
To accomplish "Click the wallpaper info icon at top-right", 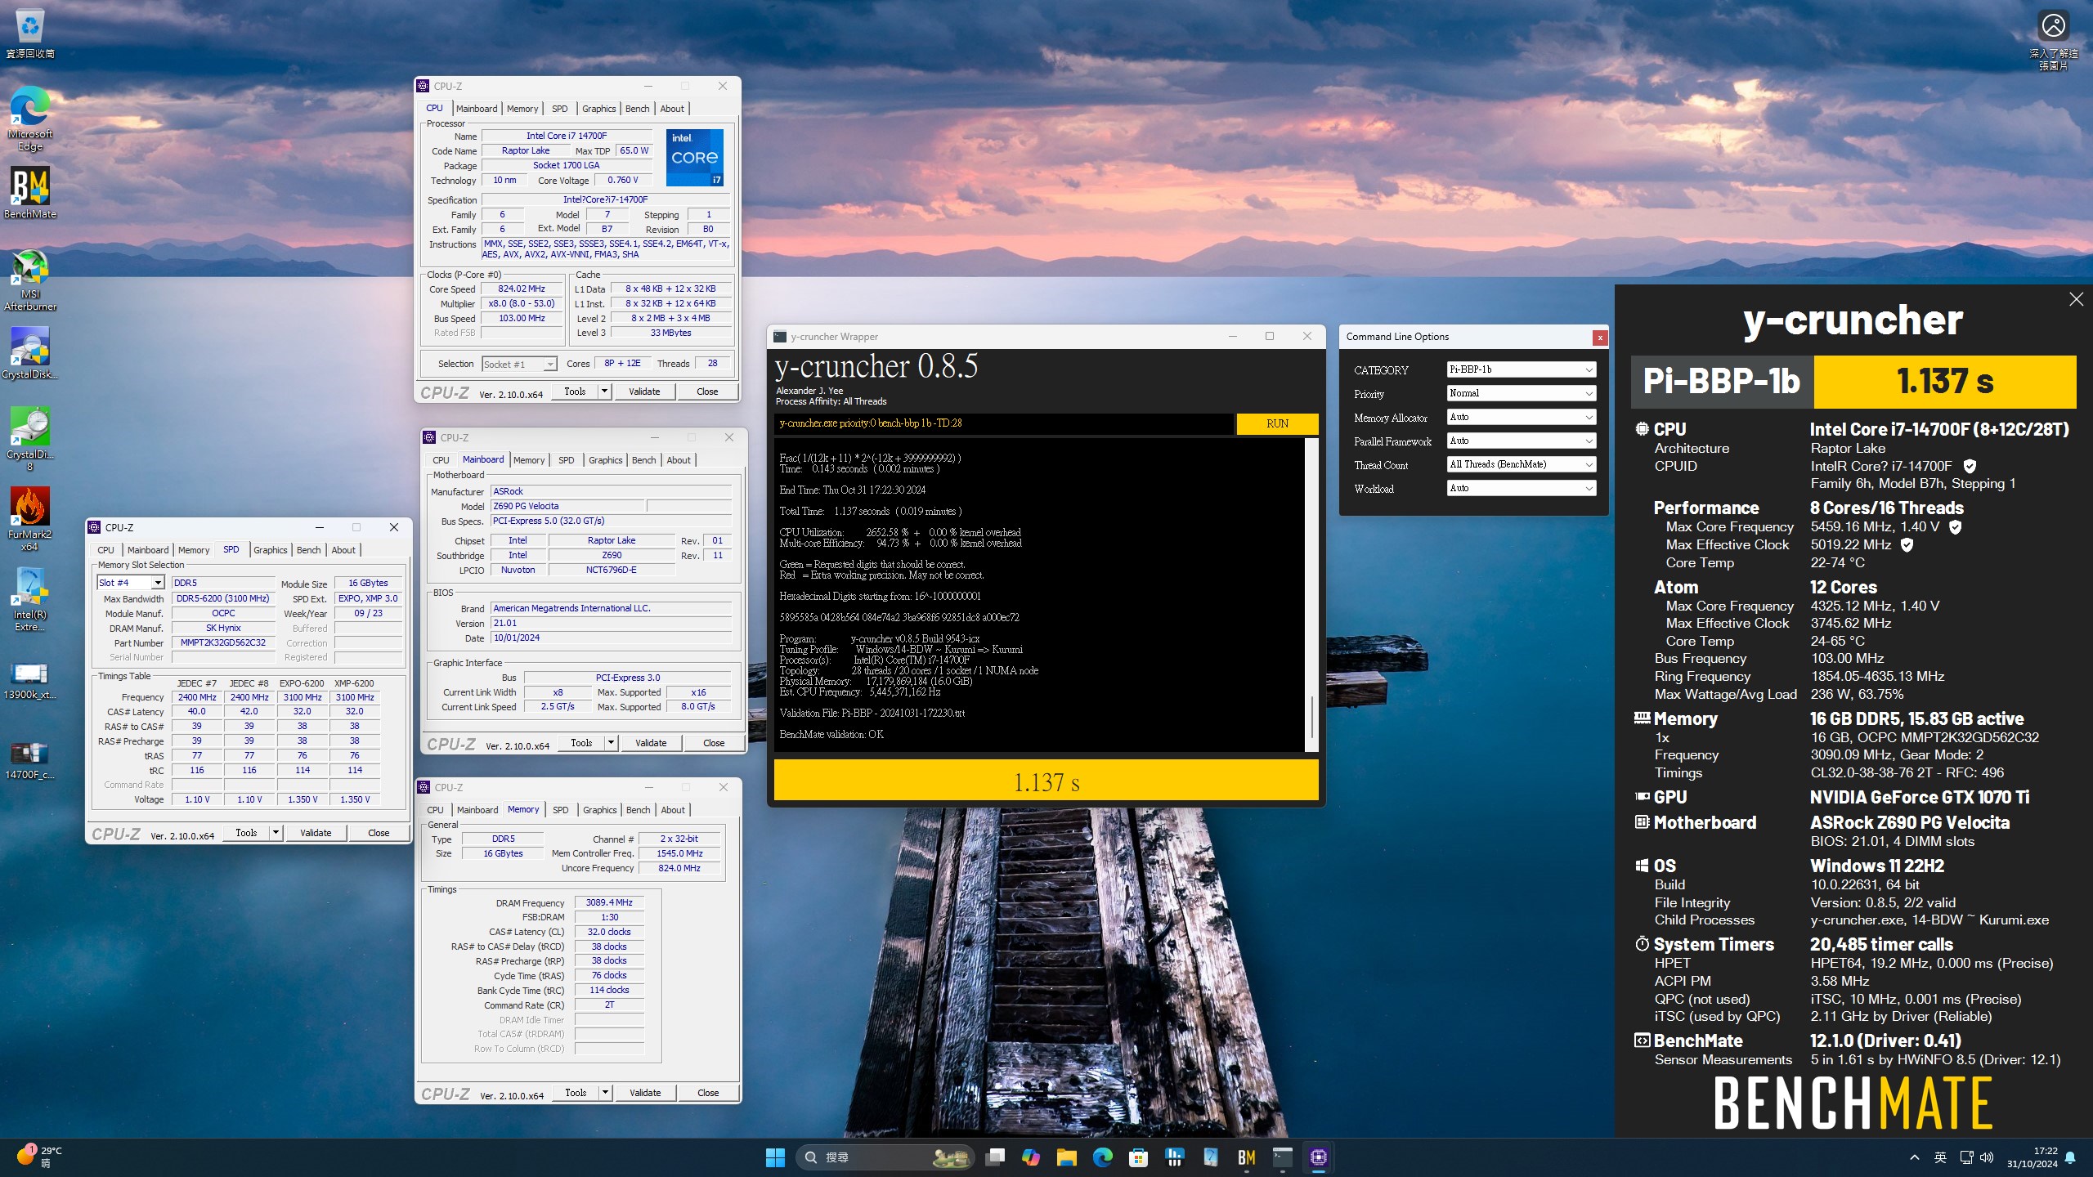I will (2053, 38).
